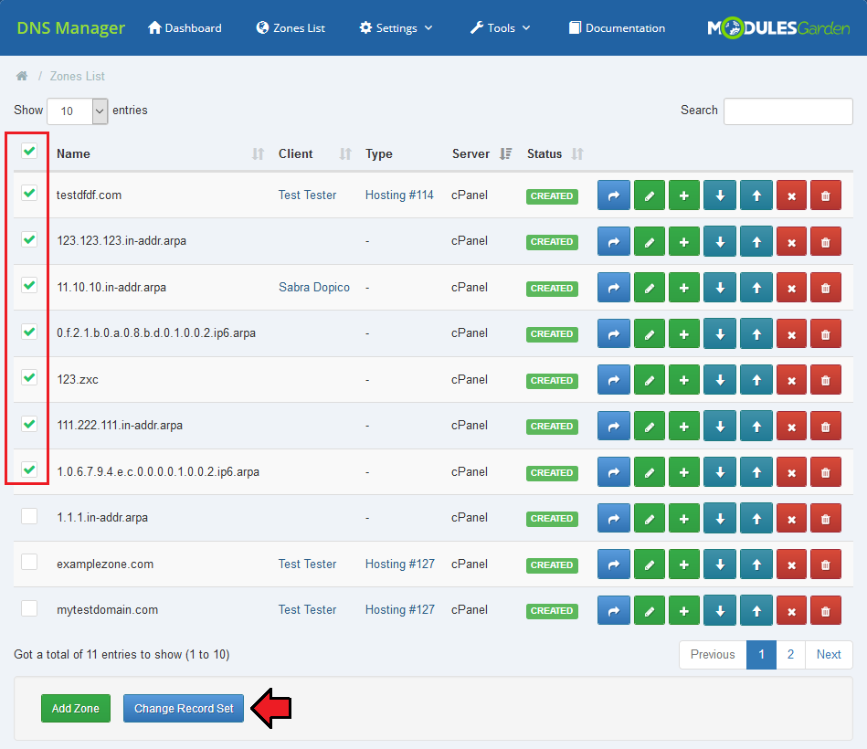Uncheck the testdfdf.com zone checkbox
The height and width of the screenshot is (749, 867).
(29, 194)
